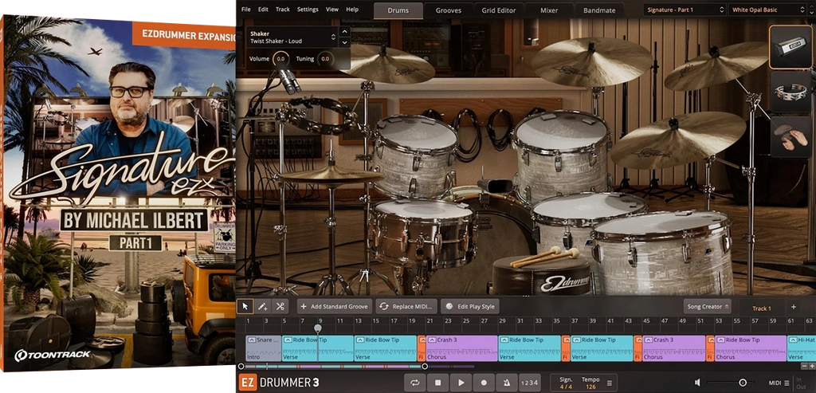Click the Stop transport button
This screenshot has width=816, height=393.
(x=437, y=383)
